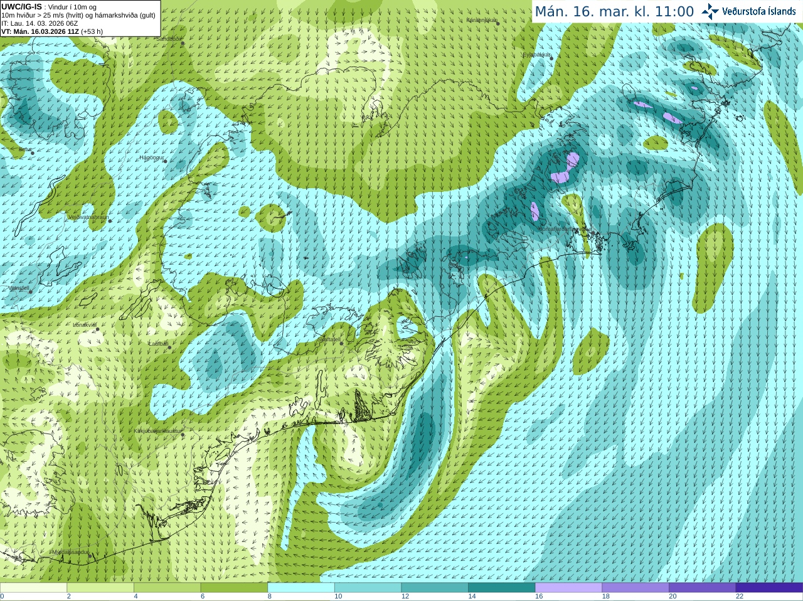803x601 pixels.
Task: Click the UWC/IG-IS model title
Action: pyautogui.click(x=21, y=7)
